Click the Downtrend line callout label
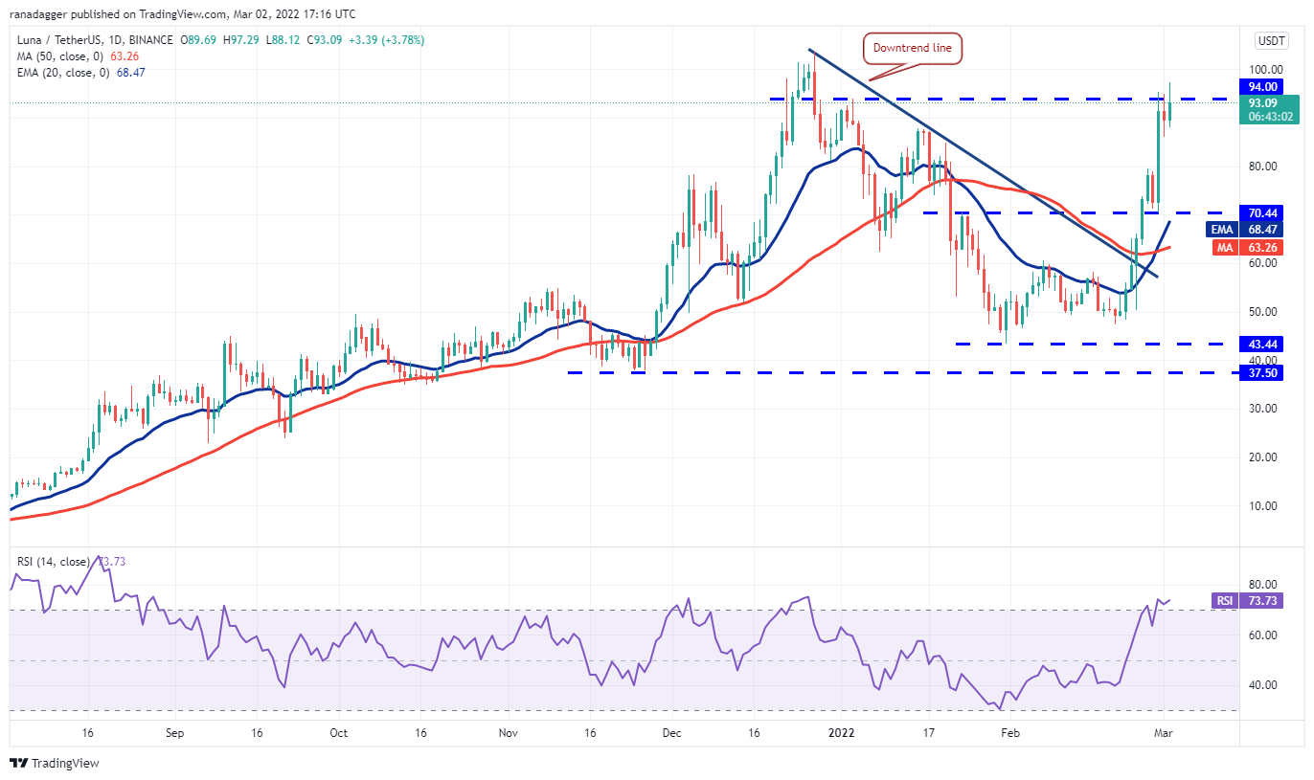This screenshot has height=780, width=1314. coord(913,48)
